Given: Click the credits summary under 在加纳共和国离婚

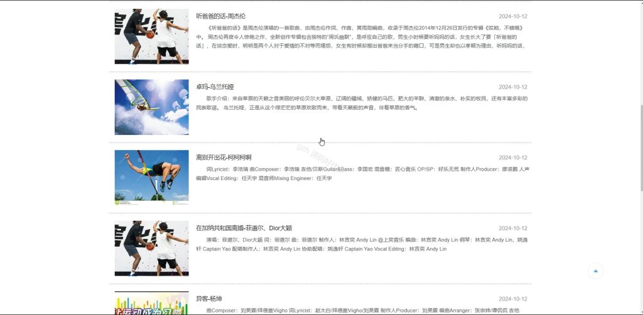Looking at the screenshot, I should pos(362,244).
